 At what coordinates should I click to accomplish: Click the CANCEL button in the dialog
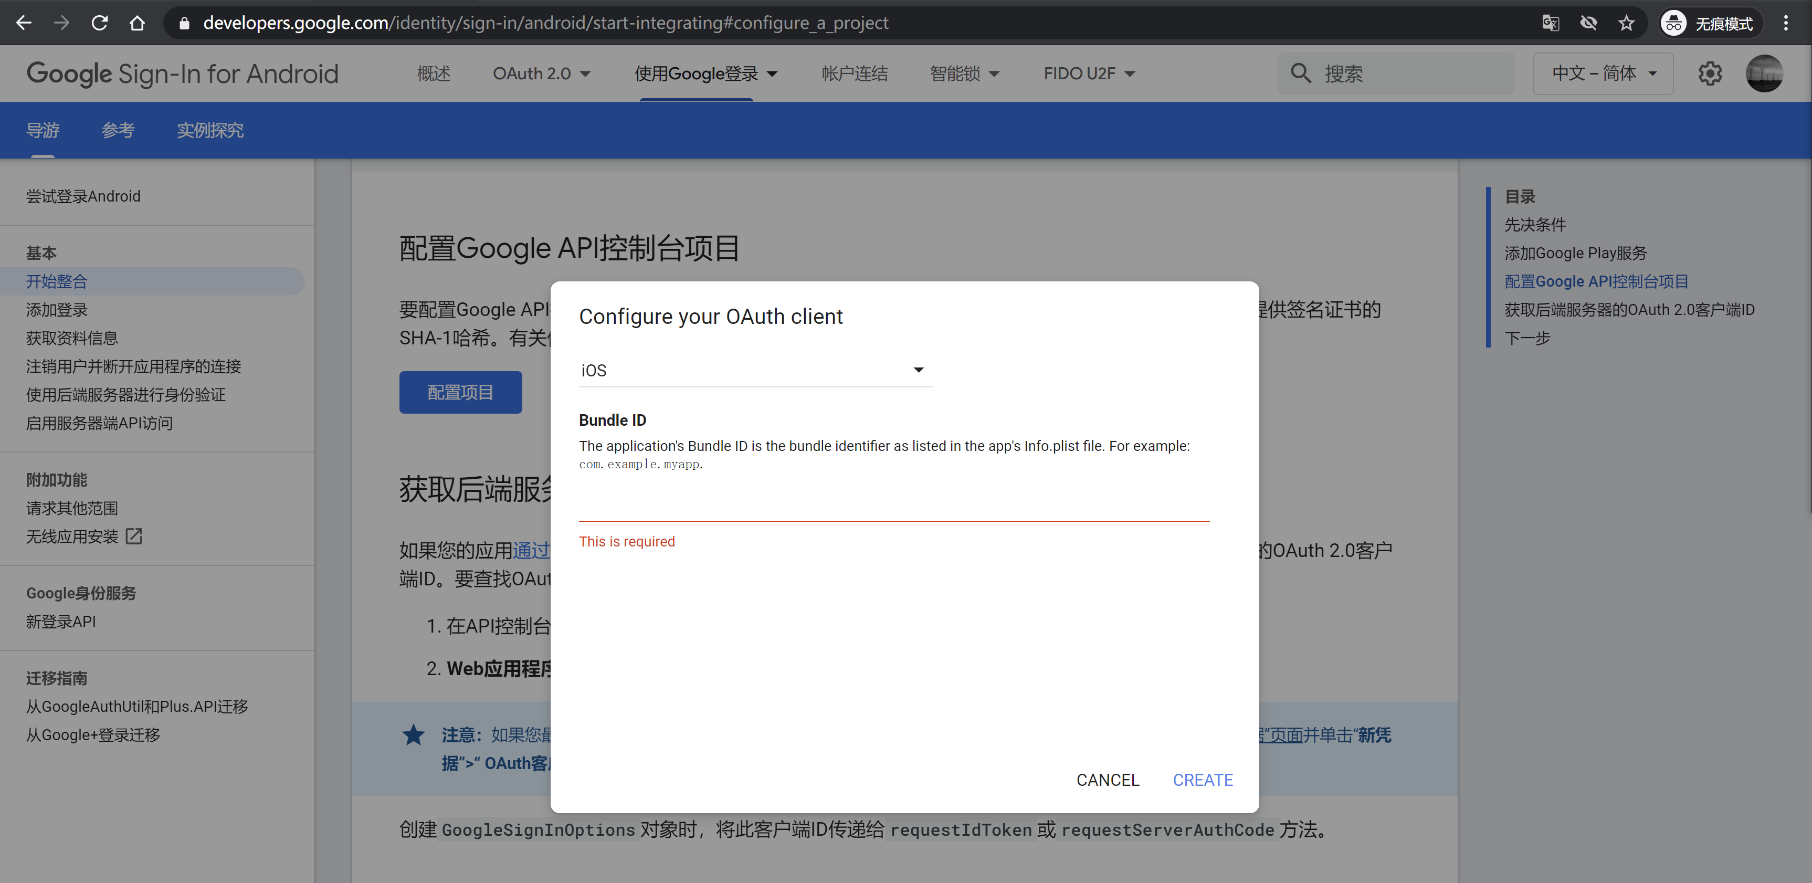1107,780
